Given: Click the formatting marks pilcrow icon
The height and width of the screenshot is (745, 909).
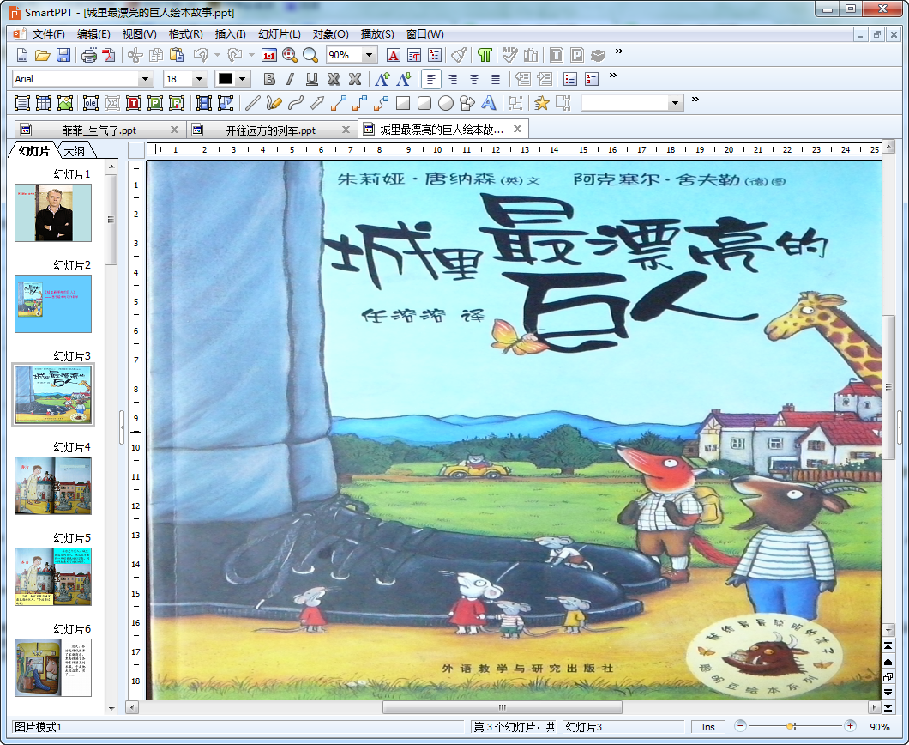Looking at the screenshot, I should point(485,55).
